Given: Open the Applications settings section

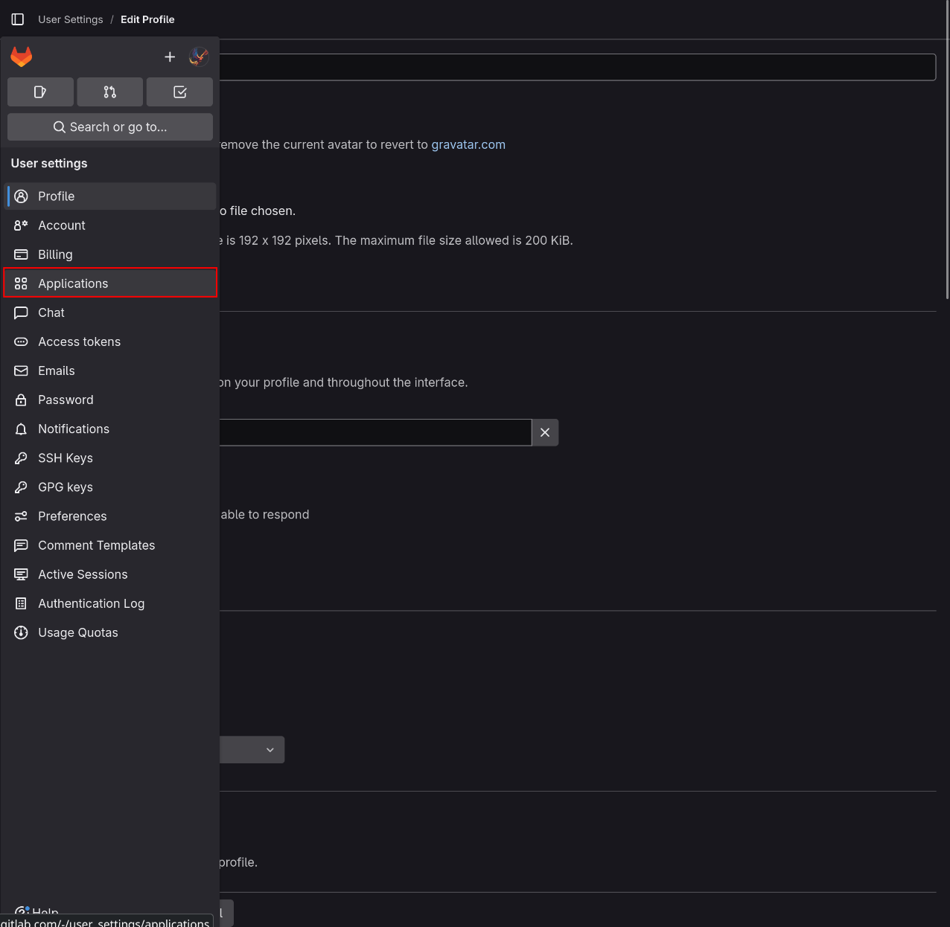Looking at the screenshot, I should point(72,283).
